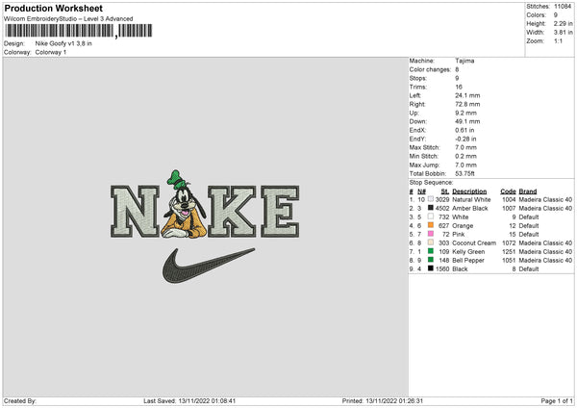Click the 'Wilcom EmbroideryStudio – Level 3 Advanced' line
The height and width of the screenshot is (408, 577).
pyautogui.click(x=68, y=19)
